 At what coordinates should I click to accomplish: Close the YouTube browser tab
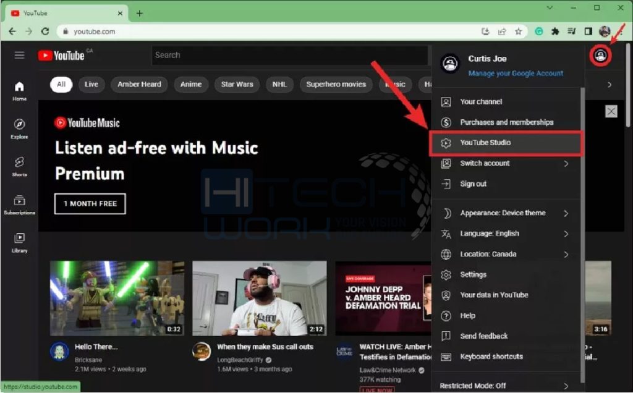pos(120,14)
